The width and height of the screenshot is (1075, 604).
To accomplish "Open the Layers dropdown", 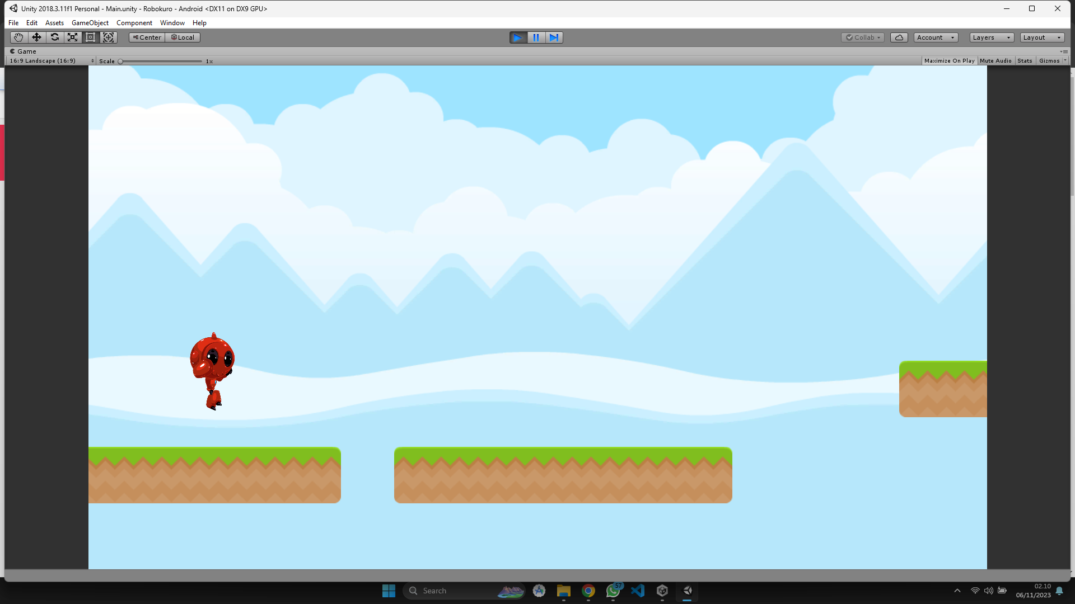I will pos(992,37).
